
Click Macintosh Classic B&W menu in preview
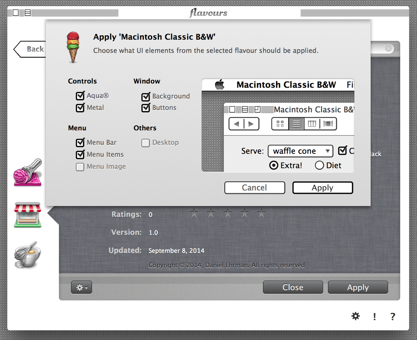[286, 84]
